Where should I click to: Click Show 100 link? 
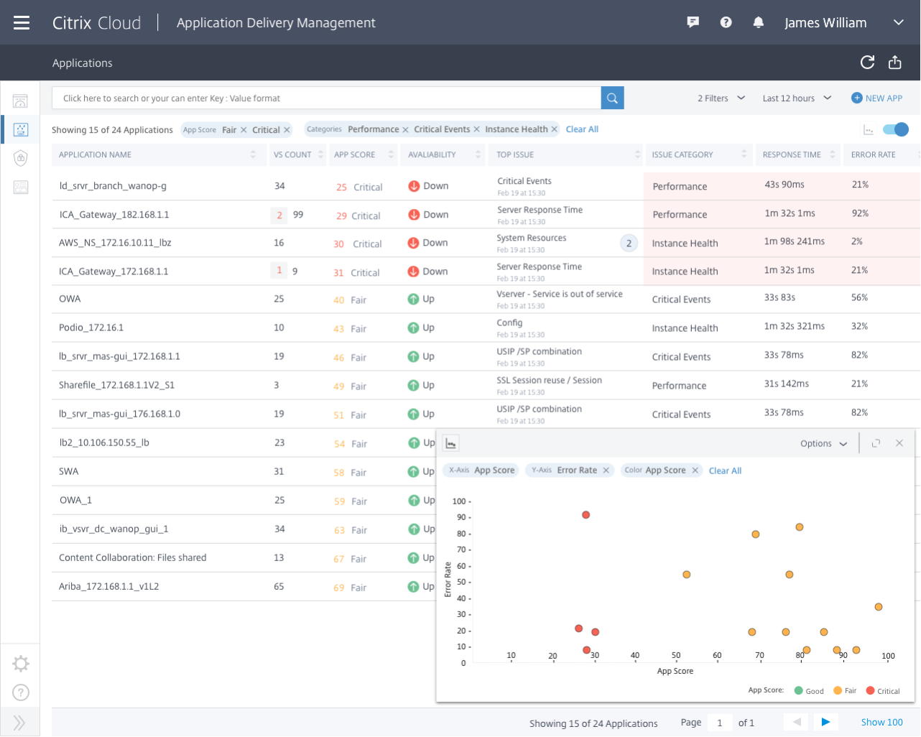click(x=881, y=722)
